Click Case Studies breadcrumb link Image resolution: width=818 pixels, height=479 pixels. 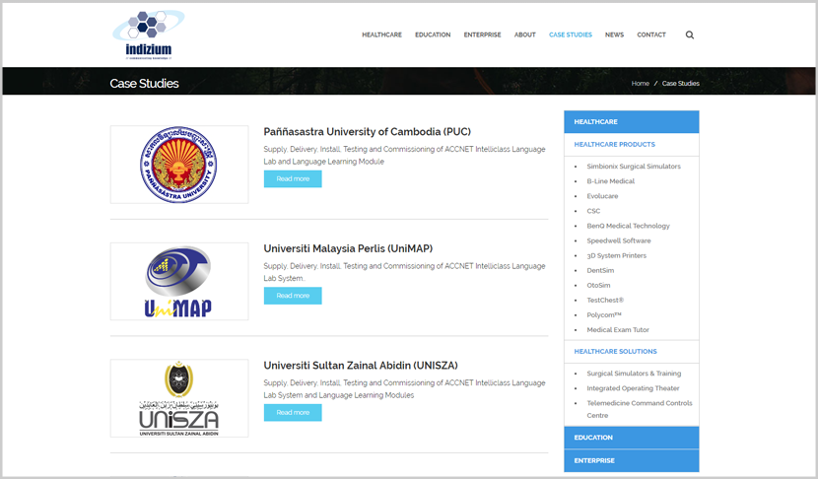680,84
